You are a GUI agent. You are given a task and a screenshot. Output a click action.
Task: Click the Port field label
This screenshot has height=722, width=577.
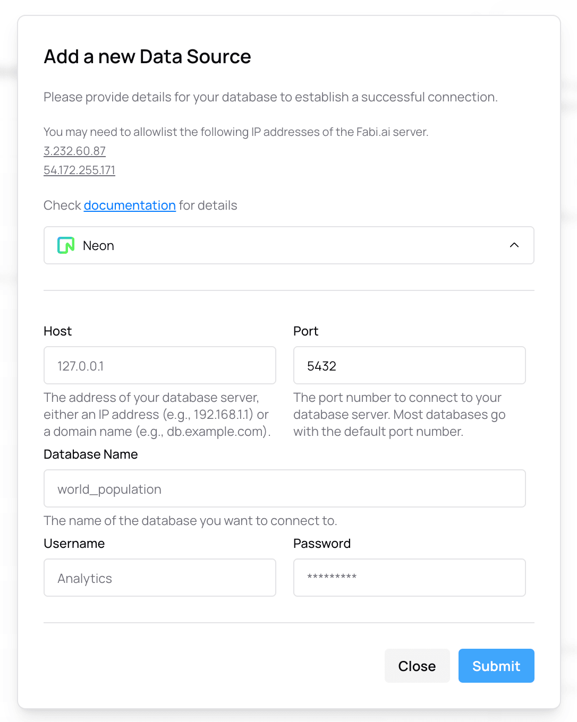(306, 331)
